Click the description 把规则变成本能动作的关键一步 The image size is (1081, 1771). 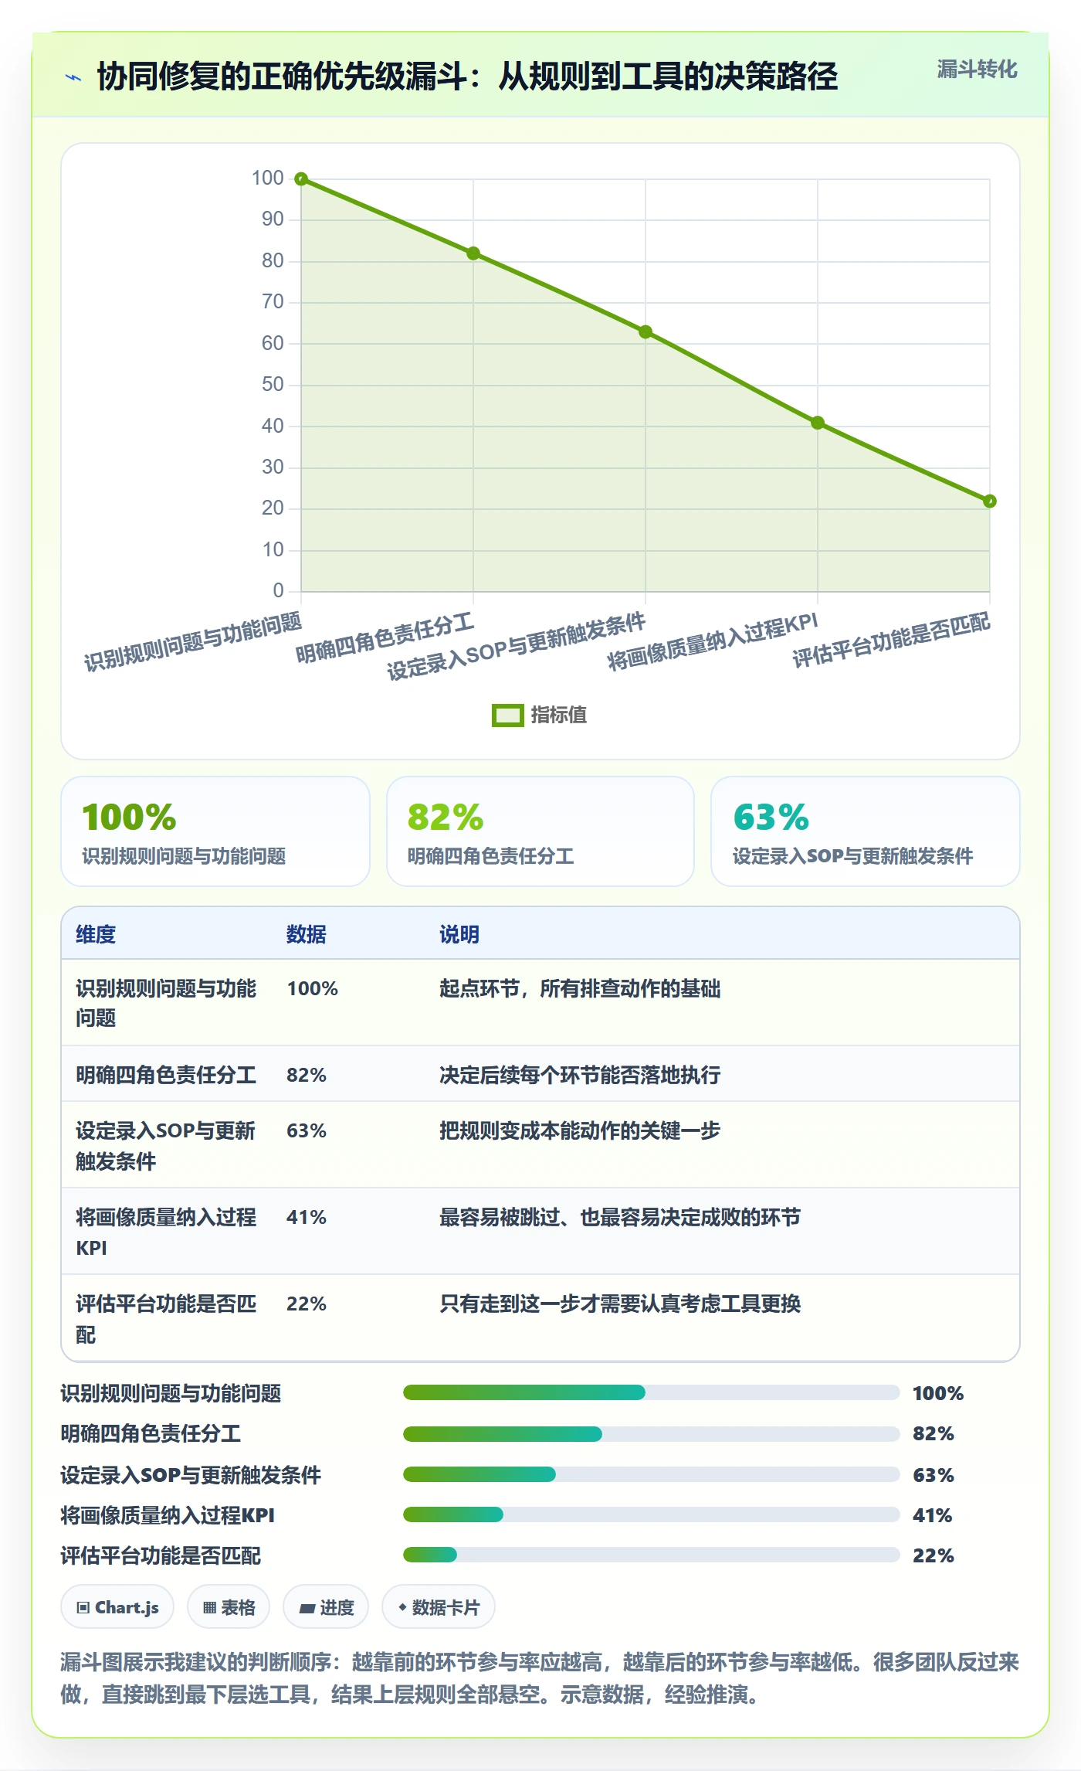[580, 1130]
